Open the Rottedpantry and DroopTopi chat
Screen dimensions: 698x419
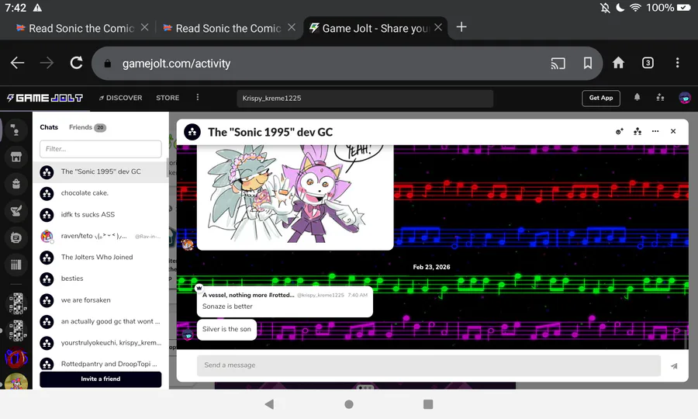click(x=101, y=363)
